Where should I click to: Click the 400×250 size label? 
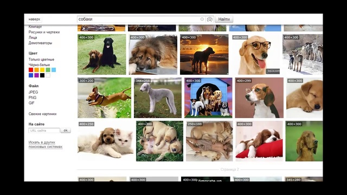click(86, 124)
